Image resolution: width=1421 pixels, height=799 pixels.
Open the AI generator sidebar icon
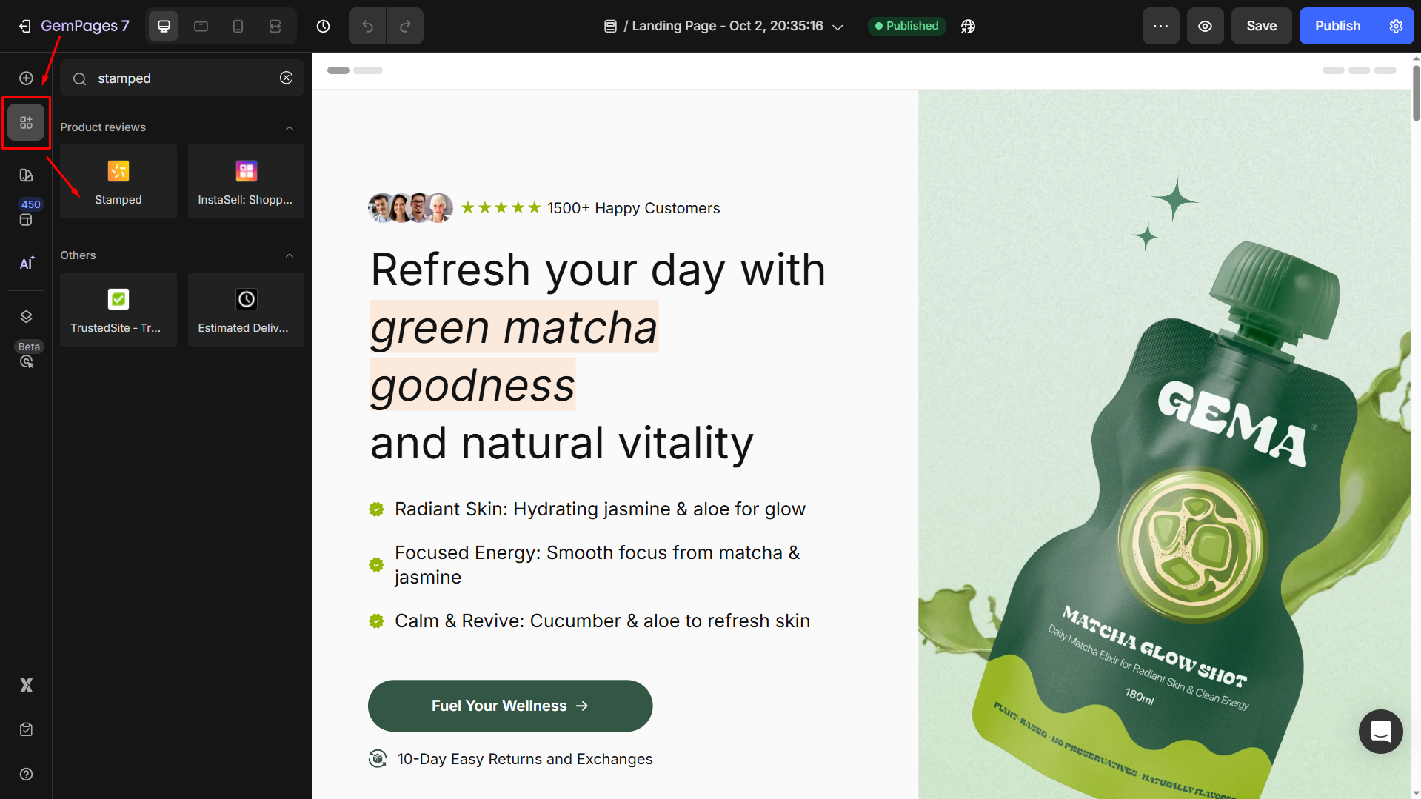(x=26, y=264)
